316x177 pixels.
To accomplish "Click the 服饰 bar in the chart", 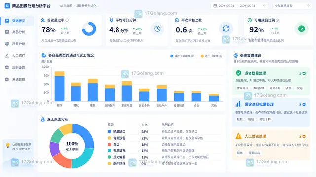I will (59, 87).
